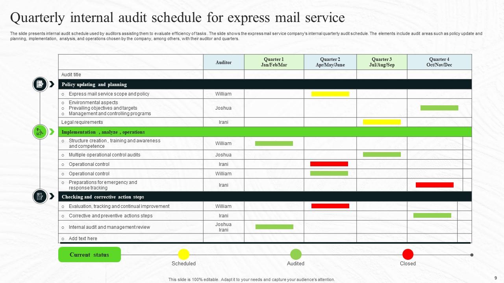This screenshot has width=504, height=283.
Task: Click the Add text here placeholder
Action: click(83, 239)
